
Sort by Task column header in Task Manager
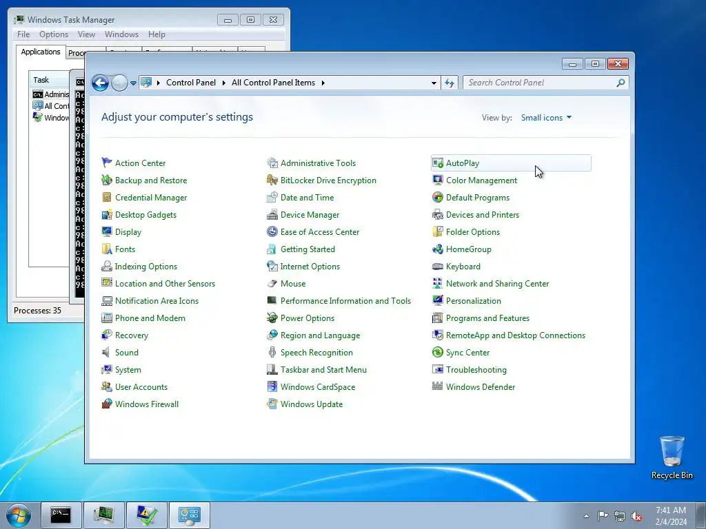[x=49, y=80]
